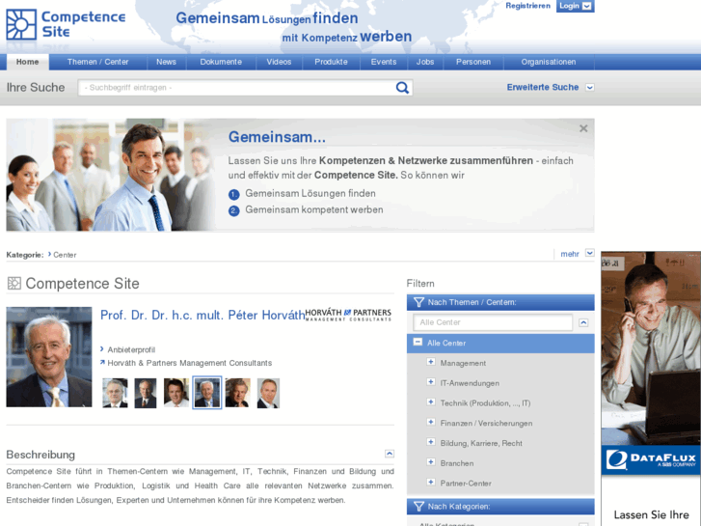This screenshot has height=526, width=701.
Task: Click the Registrieren link
Action: 528,6
